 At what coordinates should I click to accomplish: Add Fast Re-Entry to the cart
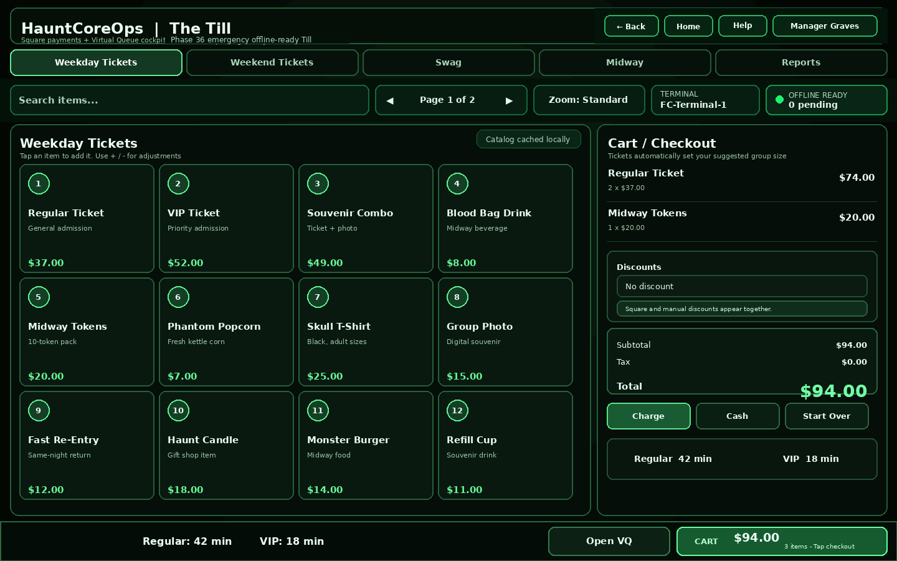(x=87, y=445)
